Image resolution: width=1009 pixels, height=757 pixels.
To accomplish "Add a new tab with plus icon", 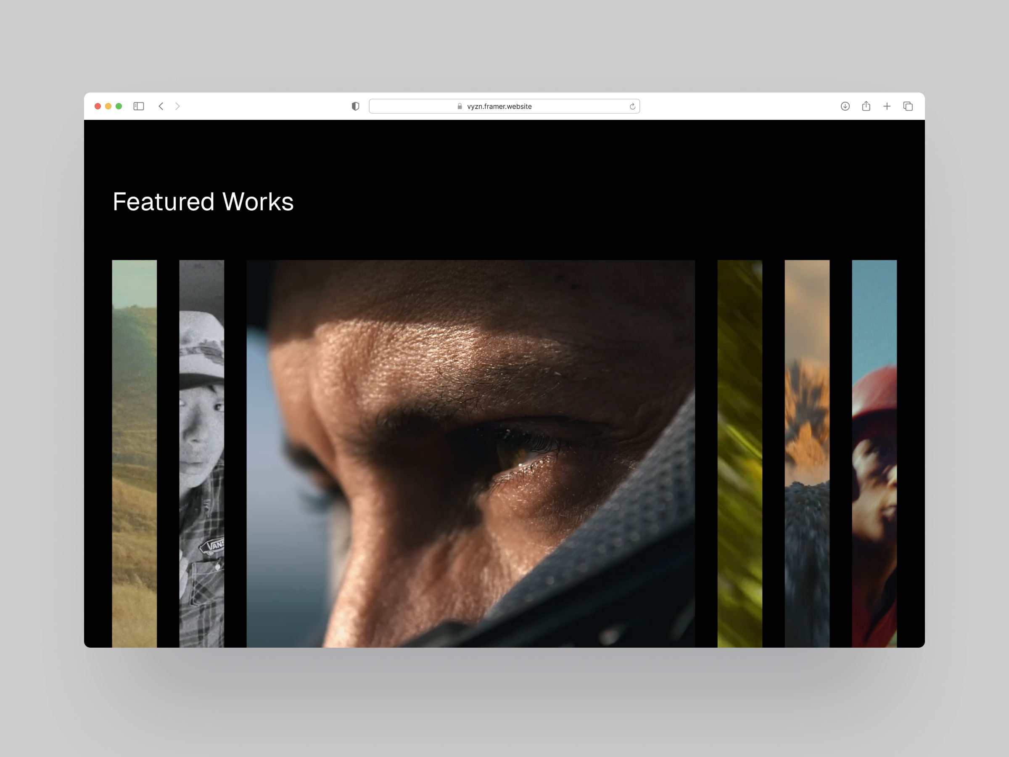I will [887, 106].
